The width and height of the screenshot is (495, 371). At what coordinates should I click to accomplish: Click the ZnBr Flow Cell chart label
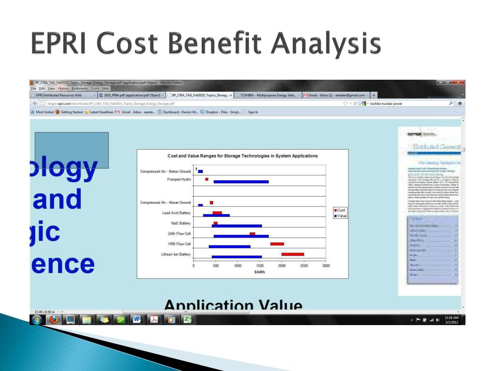click(x=179, y=234)
